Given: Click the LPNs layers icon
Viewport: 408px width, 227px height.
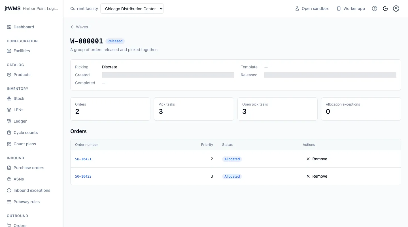Looking at the screenshot, I should click(9, 110).
